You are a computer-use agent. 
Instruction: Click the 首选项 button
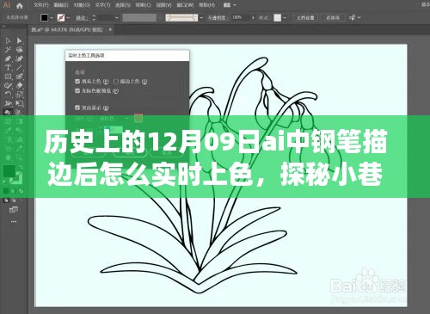[333, 18]
